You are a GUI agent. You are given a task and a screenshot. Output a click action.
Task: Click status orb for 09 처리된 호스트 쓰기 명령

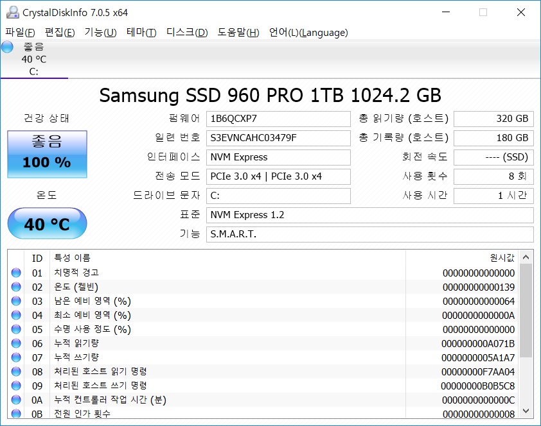coord(16,386)
